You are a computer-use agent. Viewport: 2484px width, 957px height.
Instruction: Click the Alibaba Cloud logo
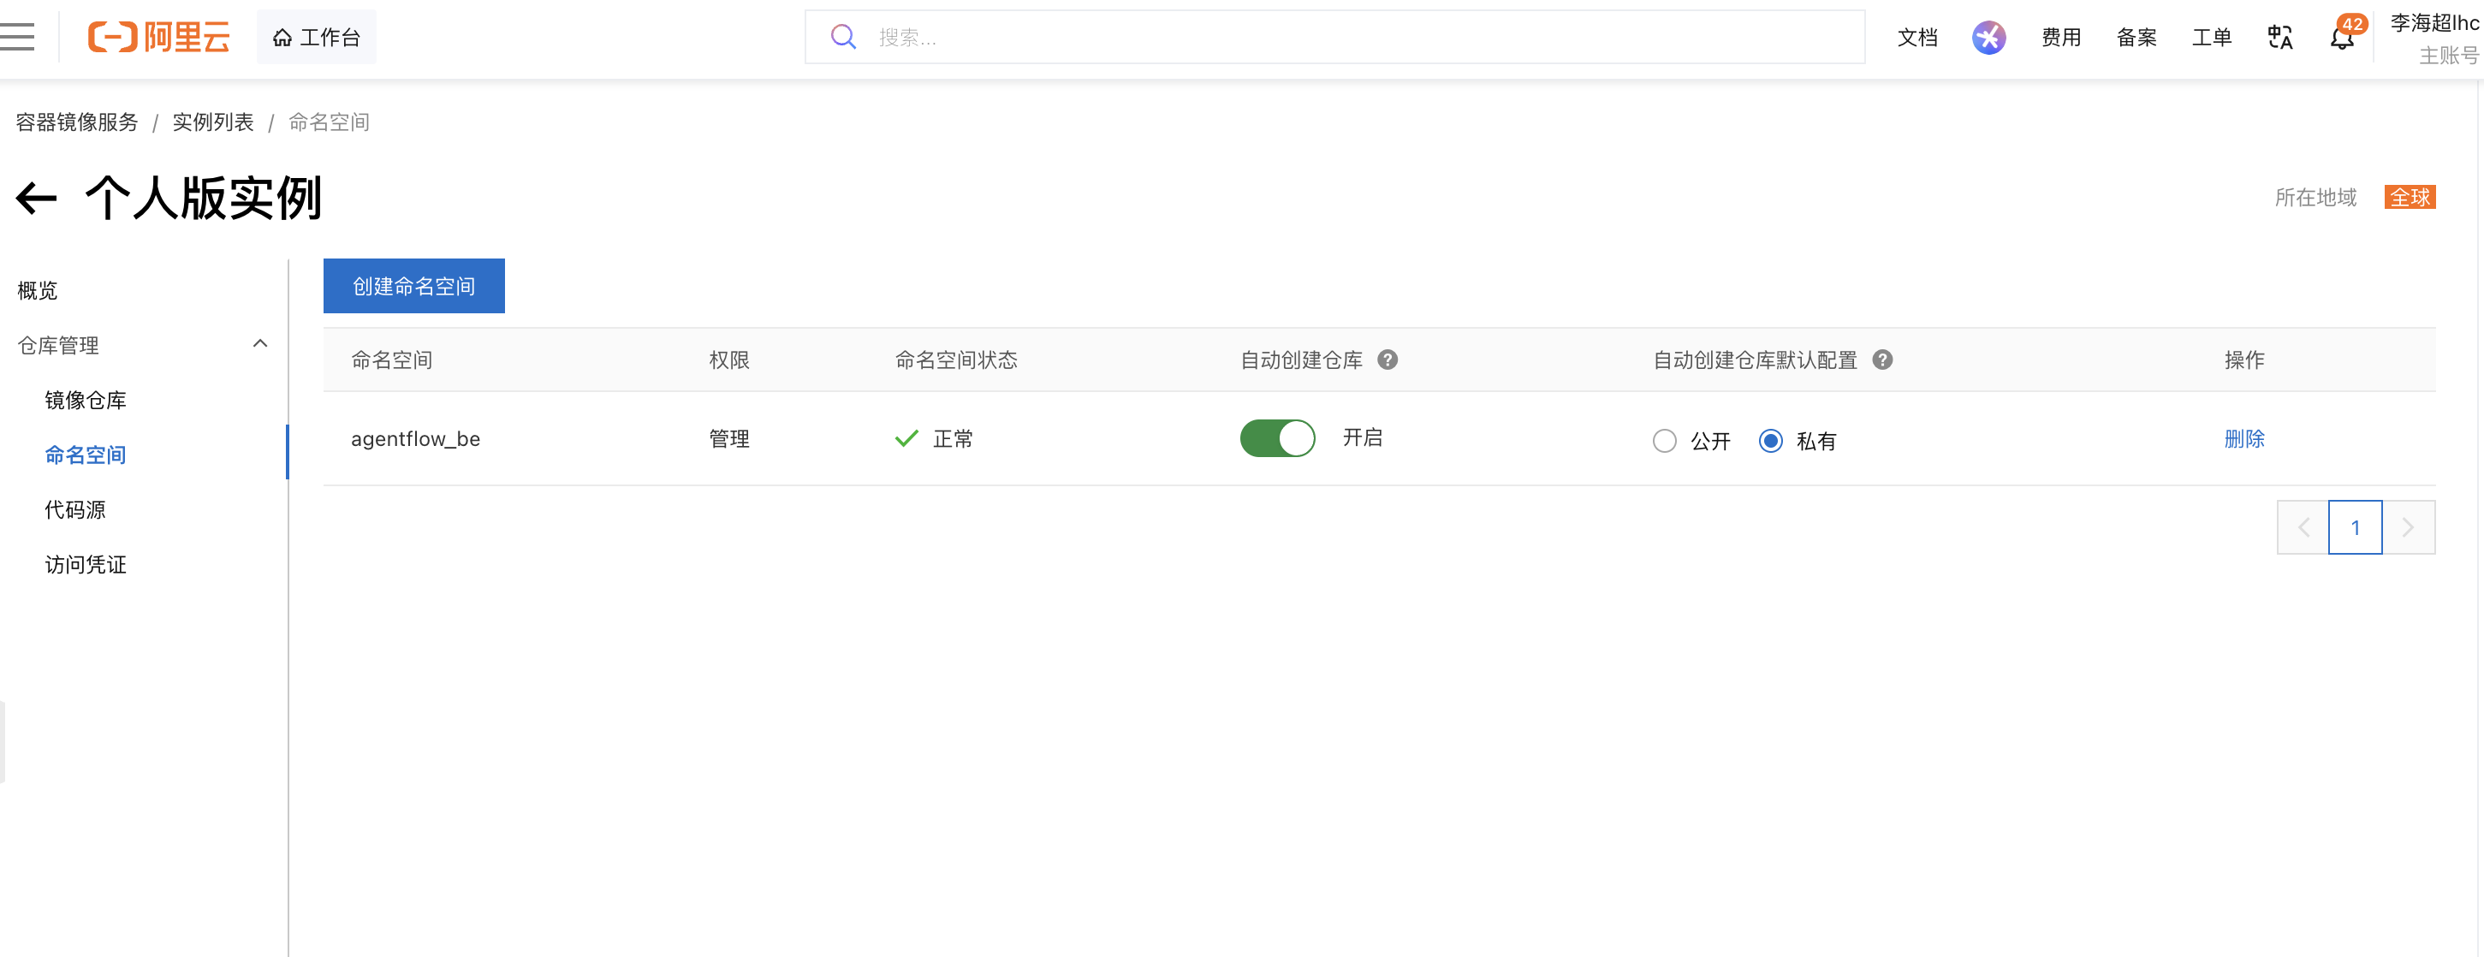pos(159,37)
